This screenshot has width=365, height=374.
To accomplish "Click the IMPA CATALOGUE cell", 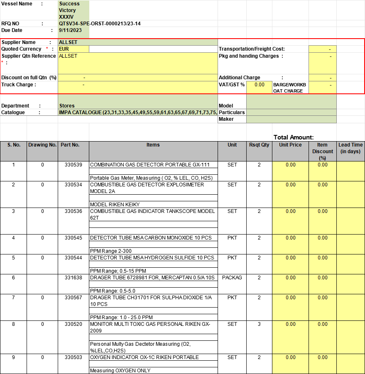I will click(137, 112).
